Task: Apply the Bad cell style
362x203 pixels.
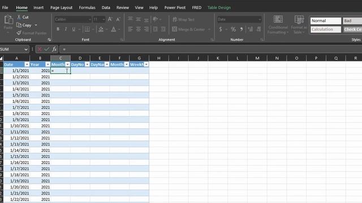Action: [x=352, y=21]
